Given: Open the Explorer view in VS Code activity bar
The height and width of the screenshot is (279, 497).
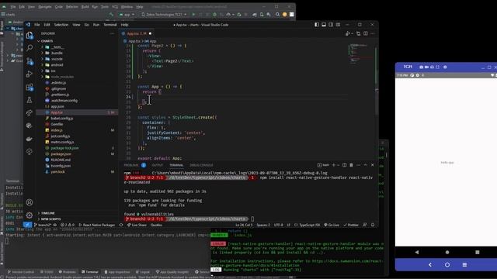Looking at the screenshot, I should [30, 36].
